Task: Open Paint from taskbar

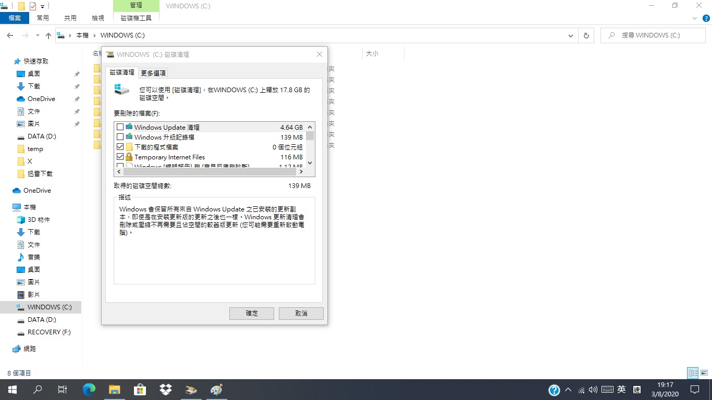Action: 216,390
